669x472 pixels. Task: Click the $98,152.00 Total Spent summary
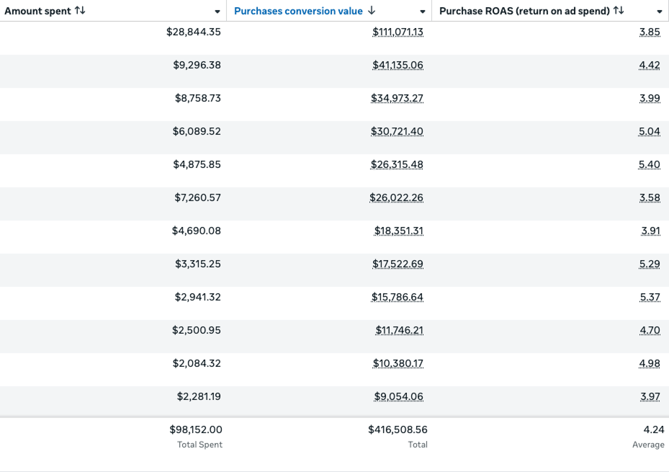point(195,430)
